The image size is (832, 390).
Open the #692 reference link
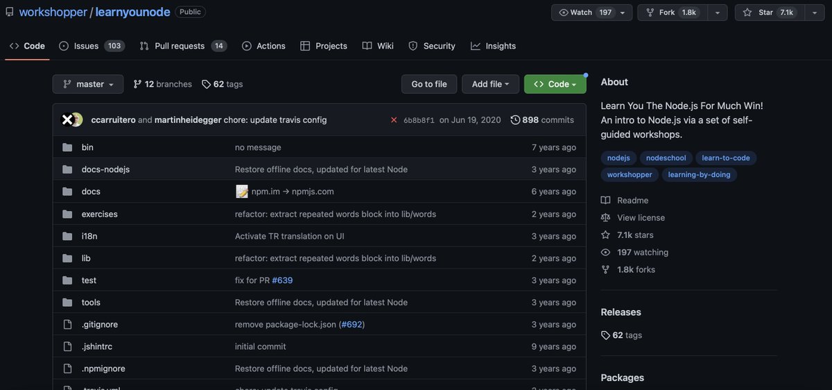click(x=352, y=325)
